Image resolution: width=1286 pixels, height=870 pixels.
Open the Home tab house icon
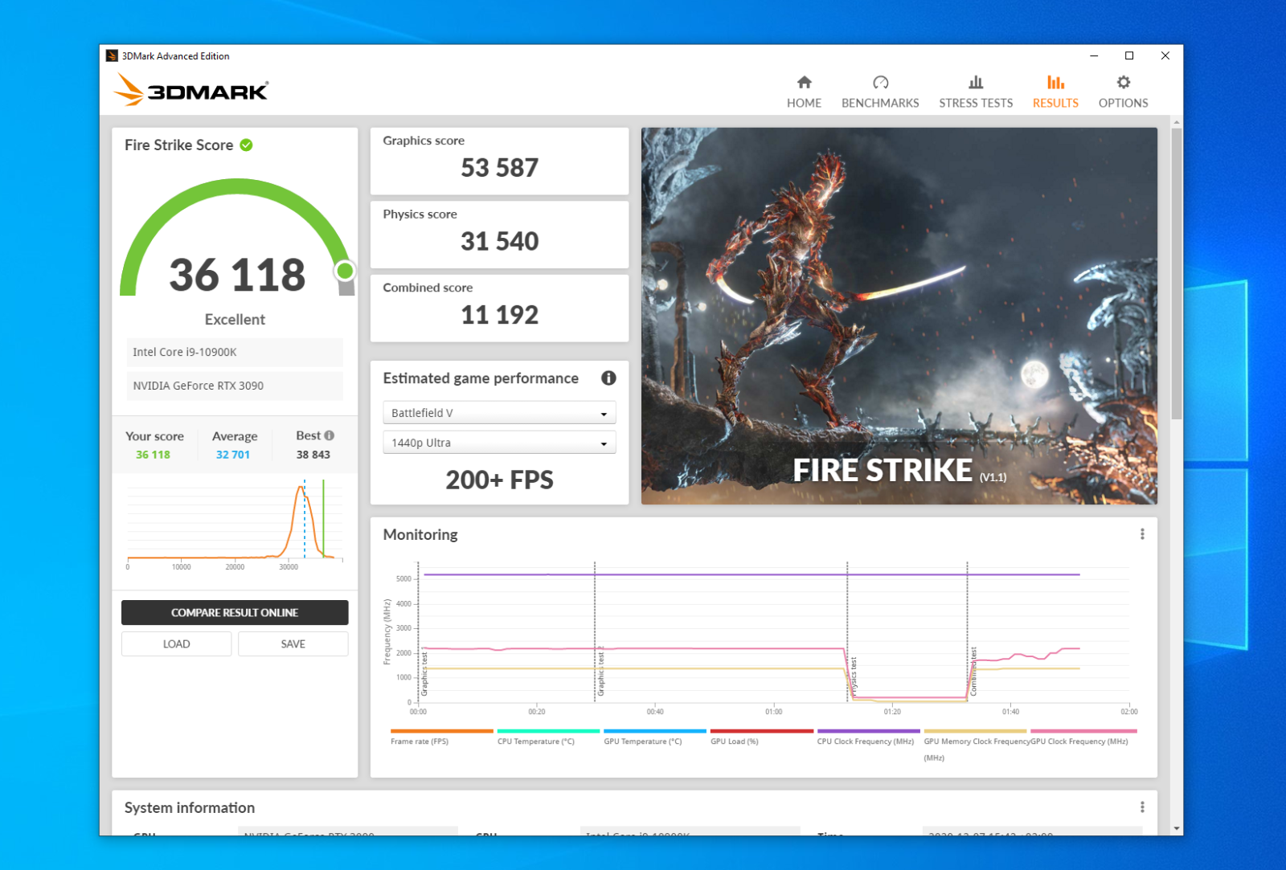(804, 82)
